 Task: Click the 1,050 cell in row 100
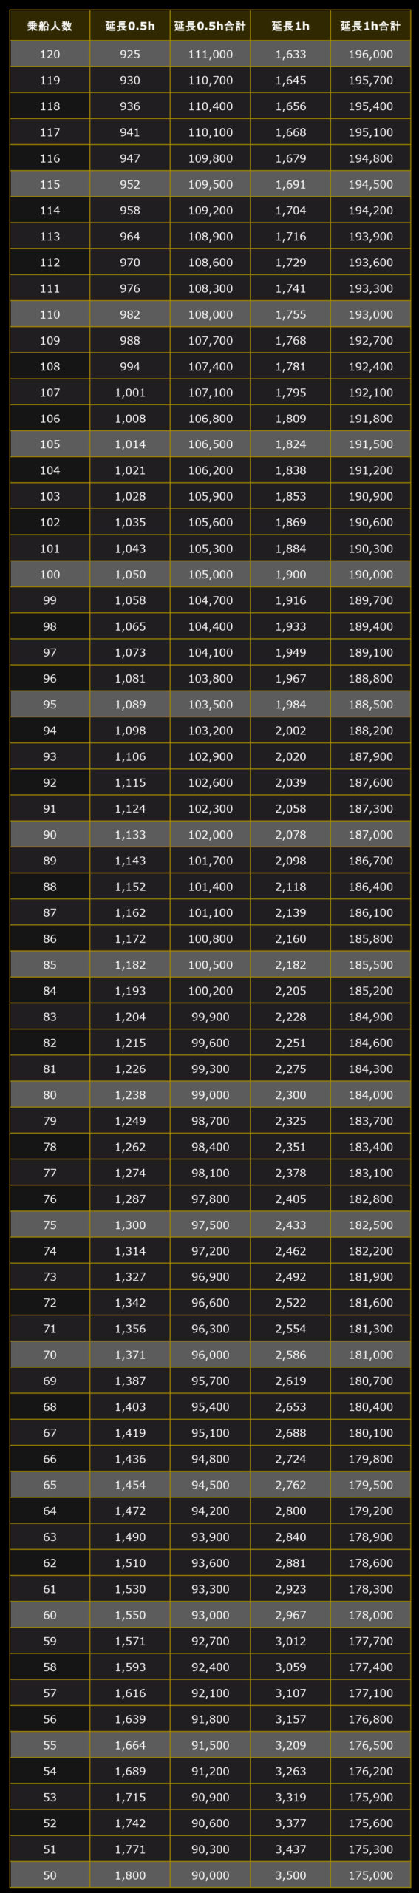[130, 575]
